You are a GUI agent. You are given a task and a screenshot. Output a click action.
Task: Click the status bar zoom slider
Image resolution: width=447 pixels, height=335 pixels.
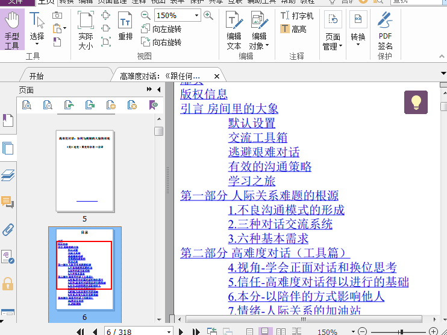[398, 331]
